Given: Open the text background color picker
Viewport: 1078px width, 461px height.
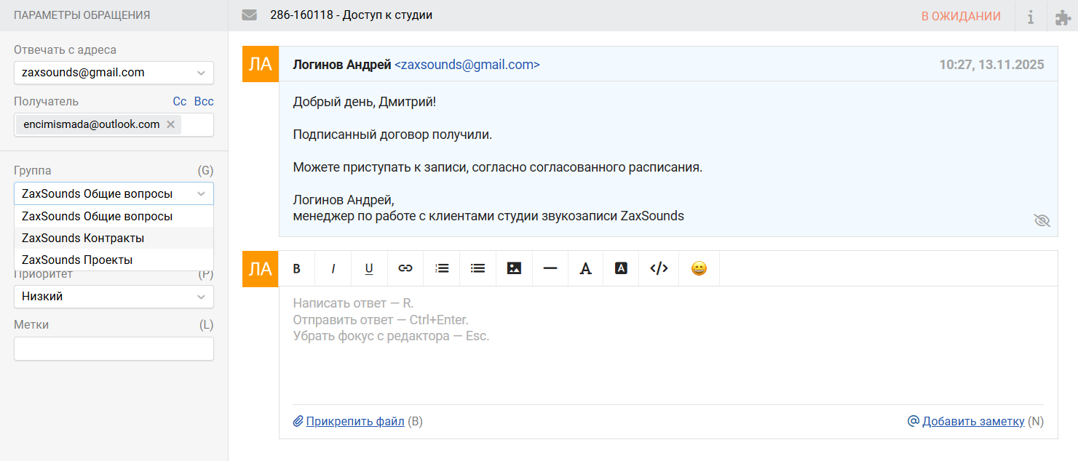Looking at the screenshot, I should pyautogui.click(x=621, y=268).
